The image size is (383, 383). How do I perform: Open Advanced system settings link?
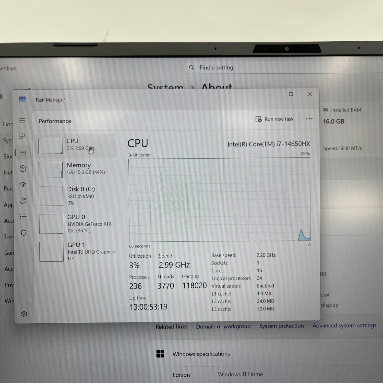pos(344,325)
